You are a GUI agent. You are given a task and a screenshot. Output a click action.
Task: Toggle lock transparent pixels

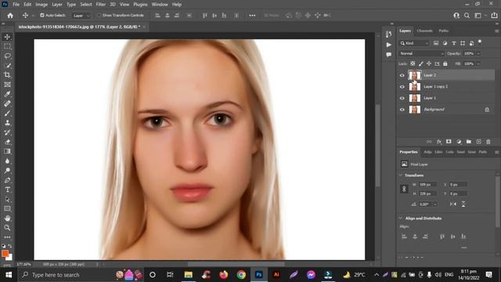click(x=413, y=63)
